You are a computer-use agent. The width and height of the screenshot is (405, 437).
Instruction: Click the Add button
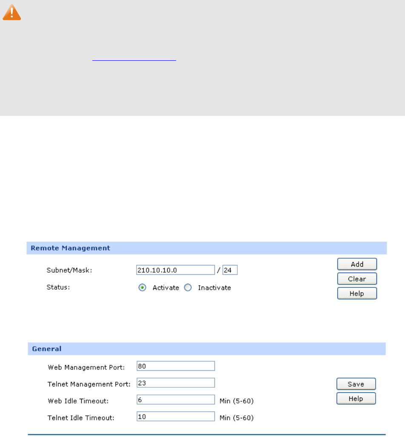coord(357,264)
